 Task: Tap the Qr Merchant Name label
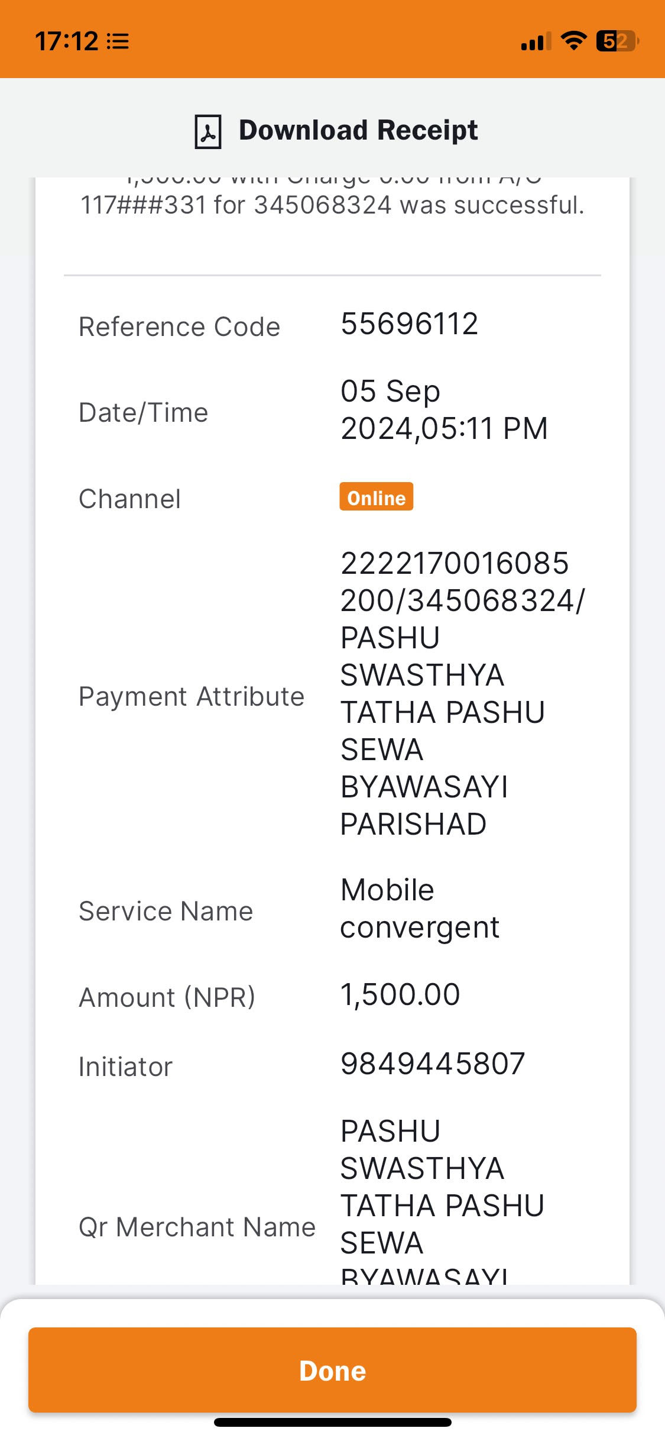[197, 1227]
